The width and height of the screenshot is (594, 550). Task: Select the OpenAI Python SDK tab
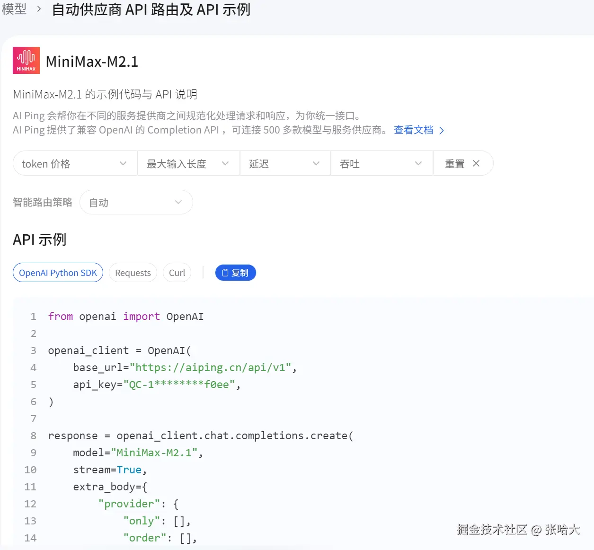tap(58, 273)
